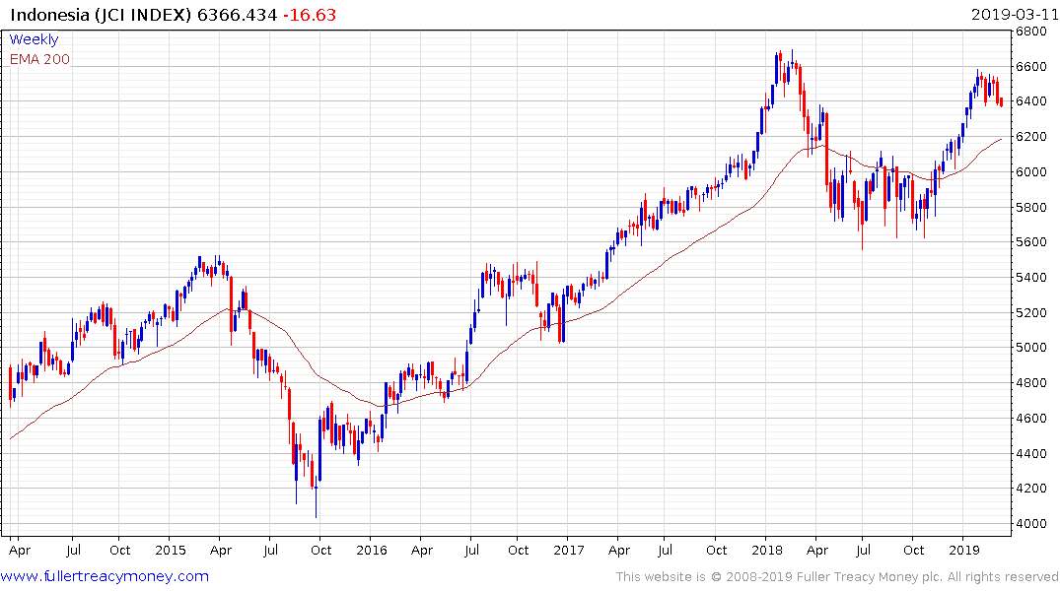Click the 'Jul' label after 2016
The height and width of the screenshot is (591, 1060).
[472, 550]
